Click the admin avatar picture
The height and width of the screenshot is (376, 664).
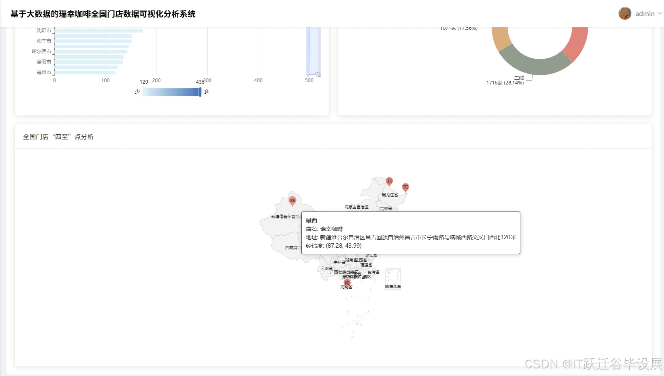pos(625,13)
